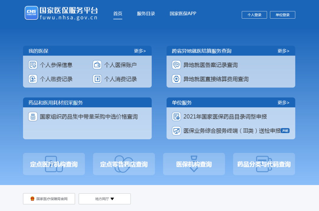Switch to the 国家医保APP tab
The image size is (319, 211).
click(x=183, y=14)
